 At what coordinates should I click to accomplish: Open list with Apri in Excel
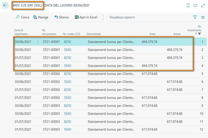(x=86, y=17)
